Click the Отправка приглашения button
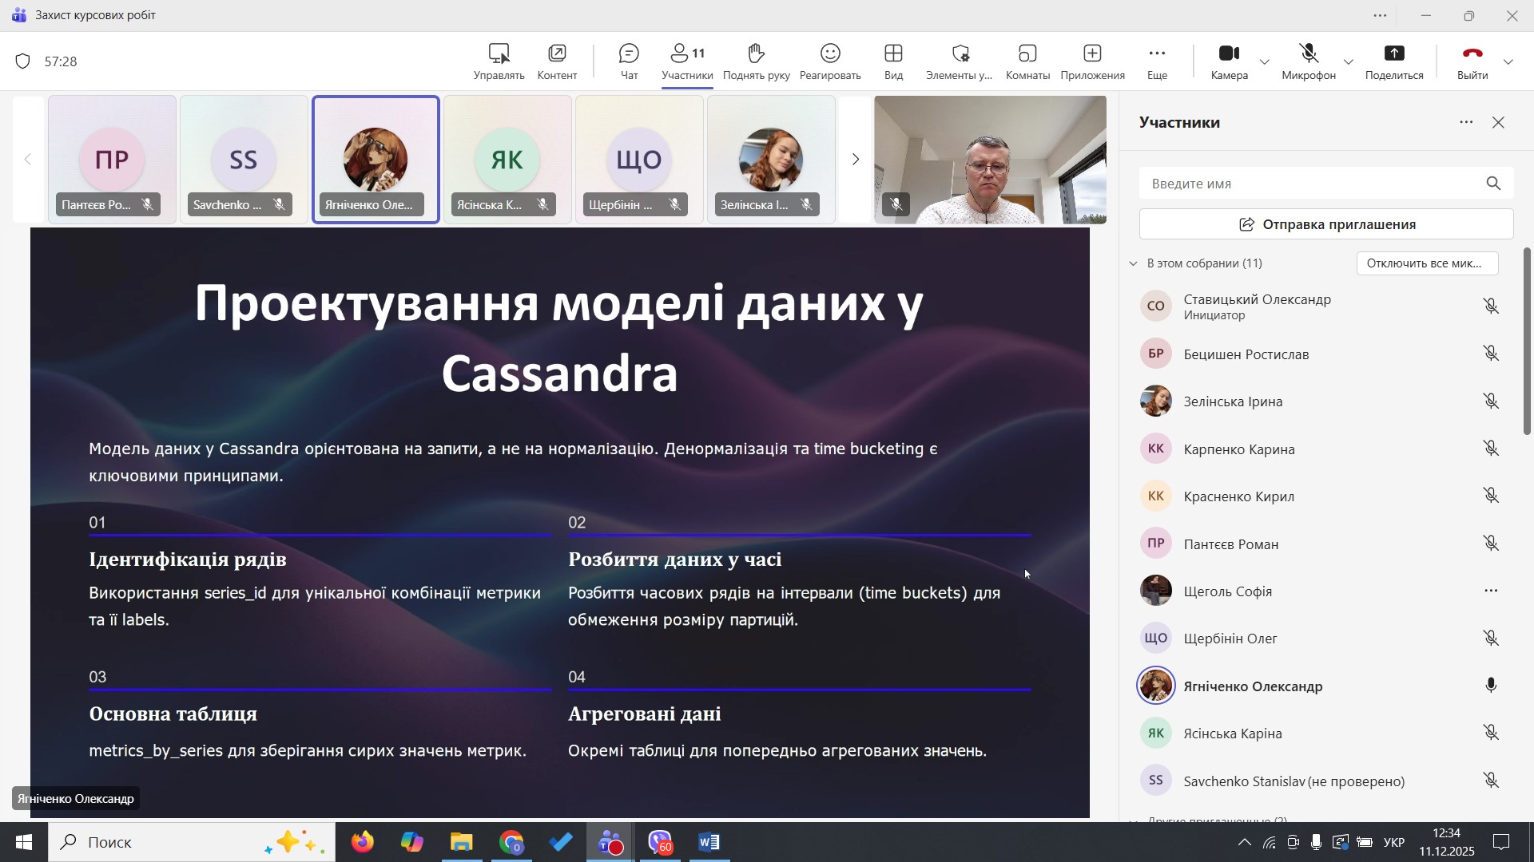 pos(1326,225)
